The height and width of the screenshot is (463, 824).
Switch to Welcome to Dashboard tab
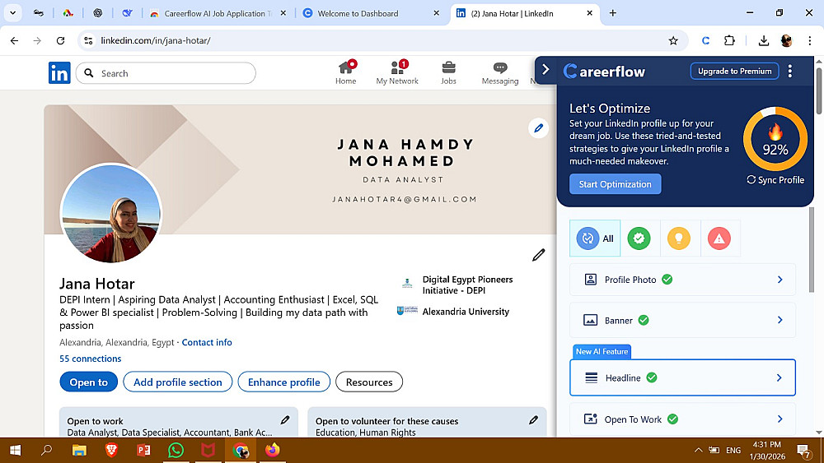(371, 13)
